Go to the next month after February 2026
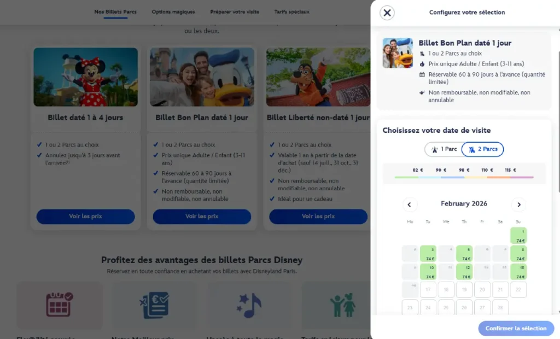 pos(518,204)
